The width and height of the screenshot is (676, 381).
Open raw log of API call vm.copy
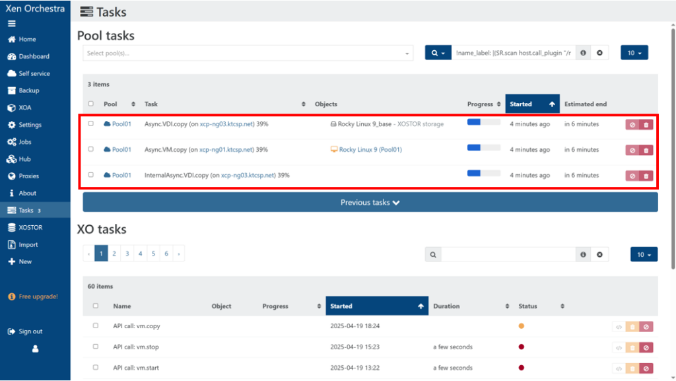(x=619, y=326)
